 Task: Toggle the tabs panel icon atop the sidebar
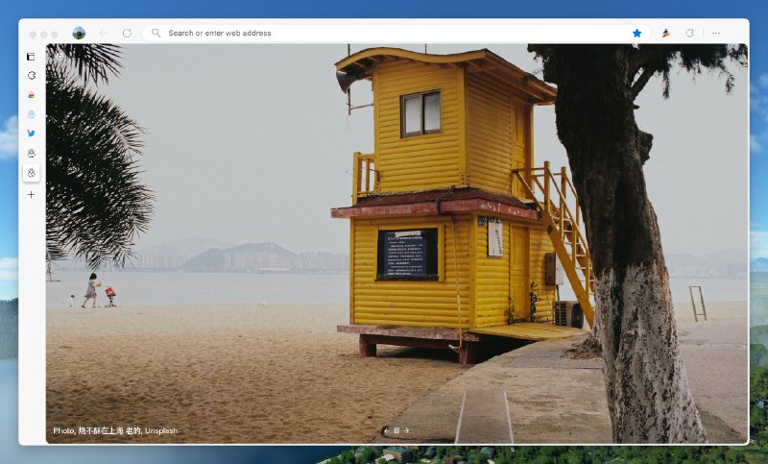(x=31, y=57)
